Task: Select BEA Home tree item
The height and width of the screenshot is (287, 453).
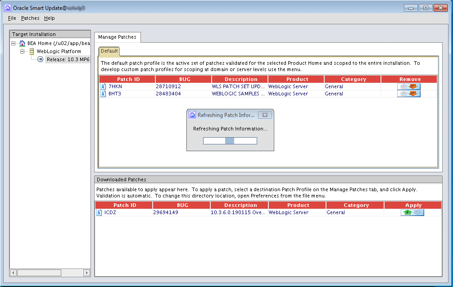Action: tap(59, 43)
